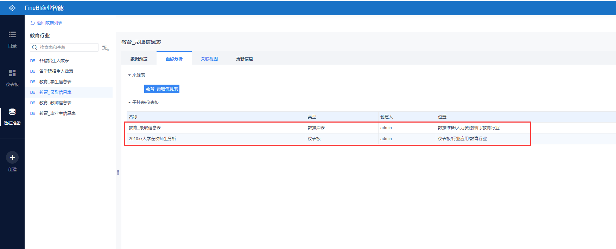This screenshot has height=249, width=616.
Task: Click the 数据库表 type cell
Action: (316, 128)
